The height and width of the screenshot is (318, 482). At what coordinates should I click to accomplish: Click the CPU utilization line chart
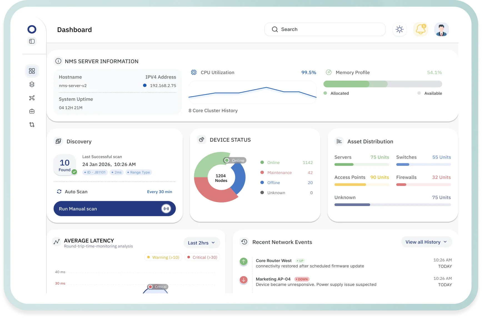tap(252, 92)
